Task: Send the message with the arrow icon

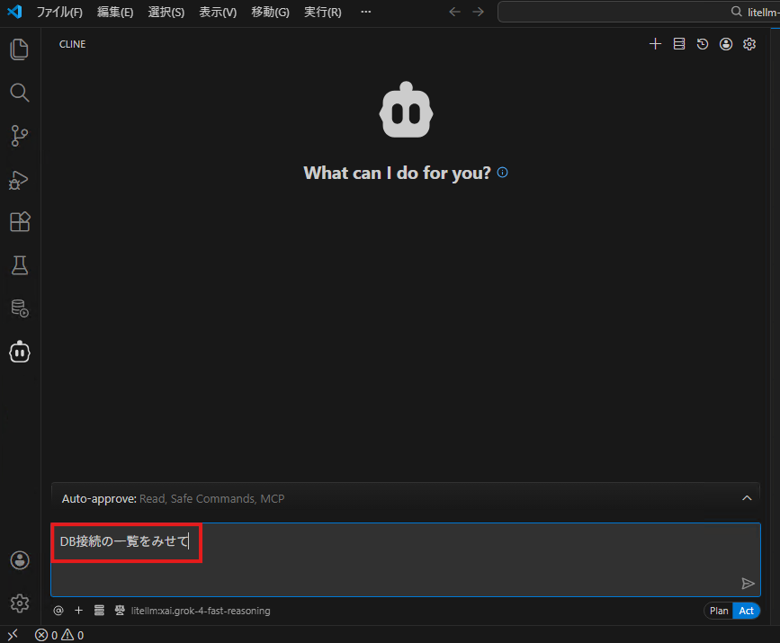Action: [x=748, y=584]
